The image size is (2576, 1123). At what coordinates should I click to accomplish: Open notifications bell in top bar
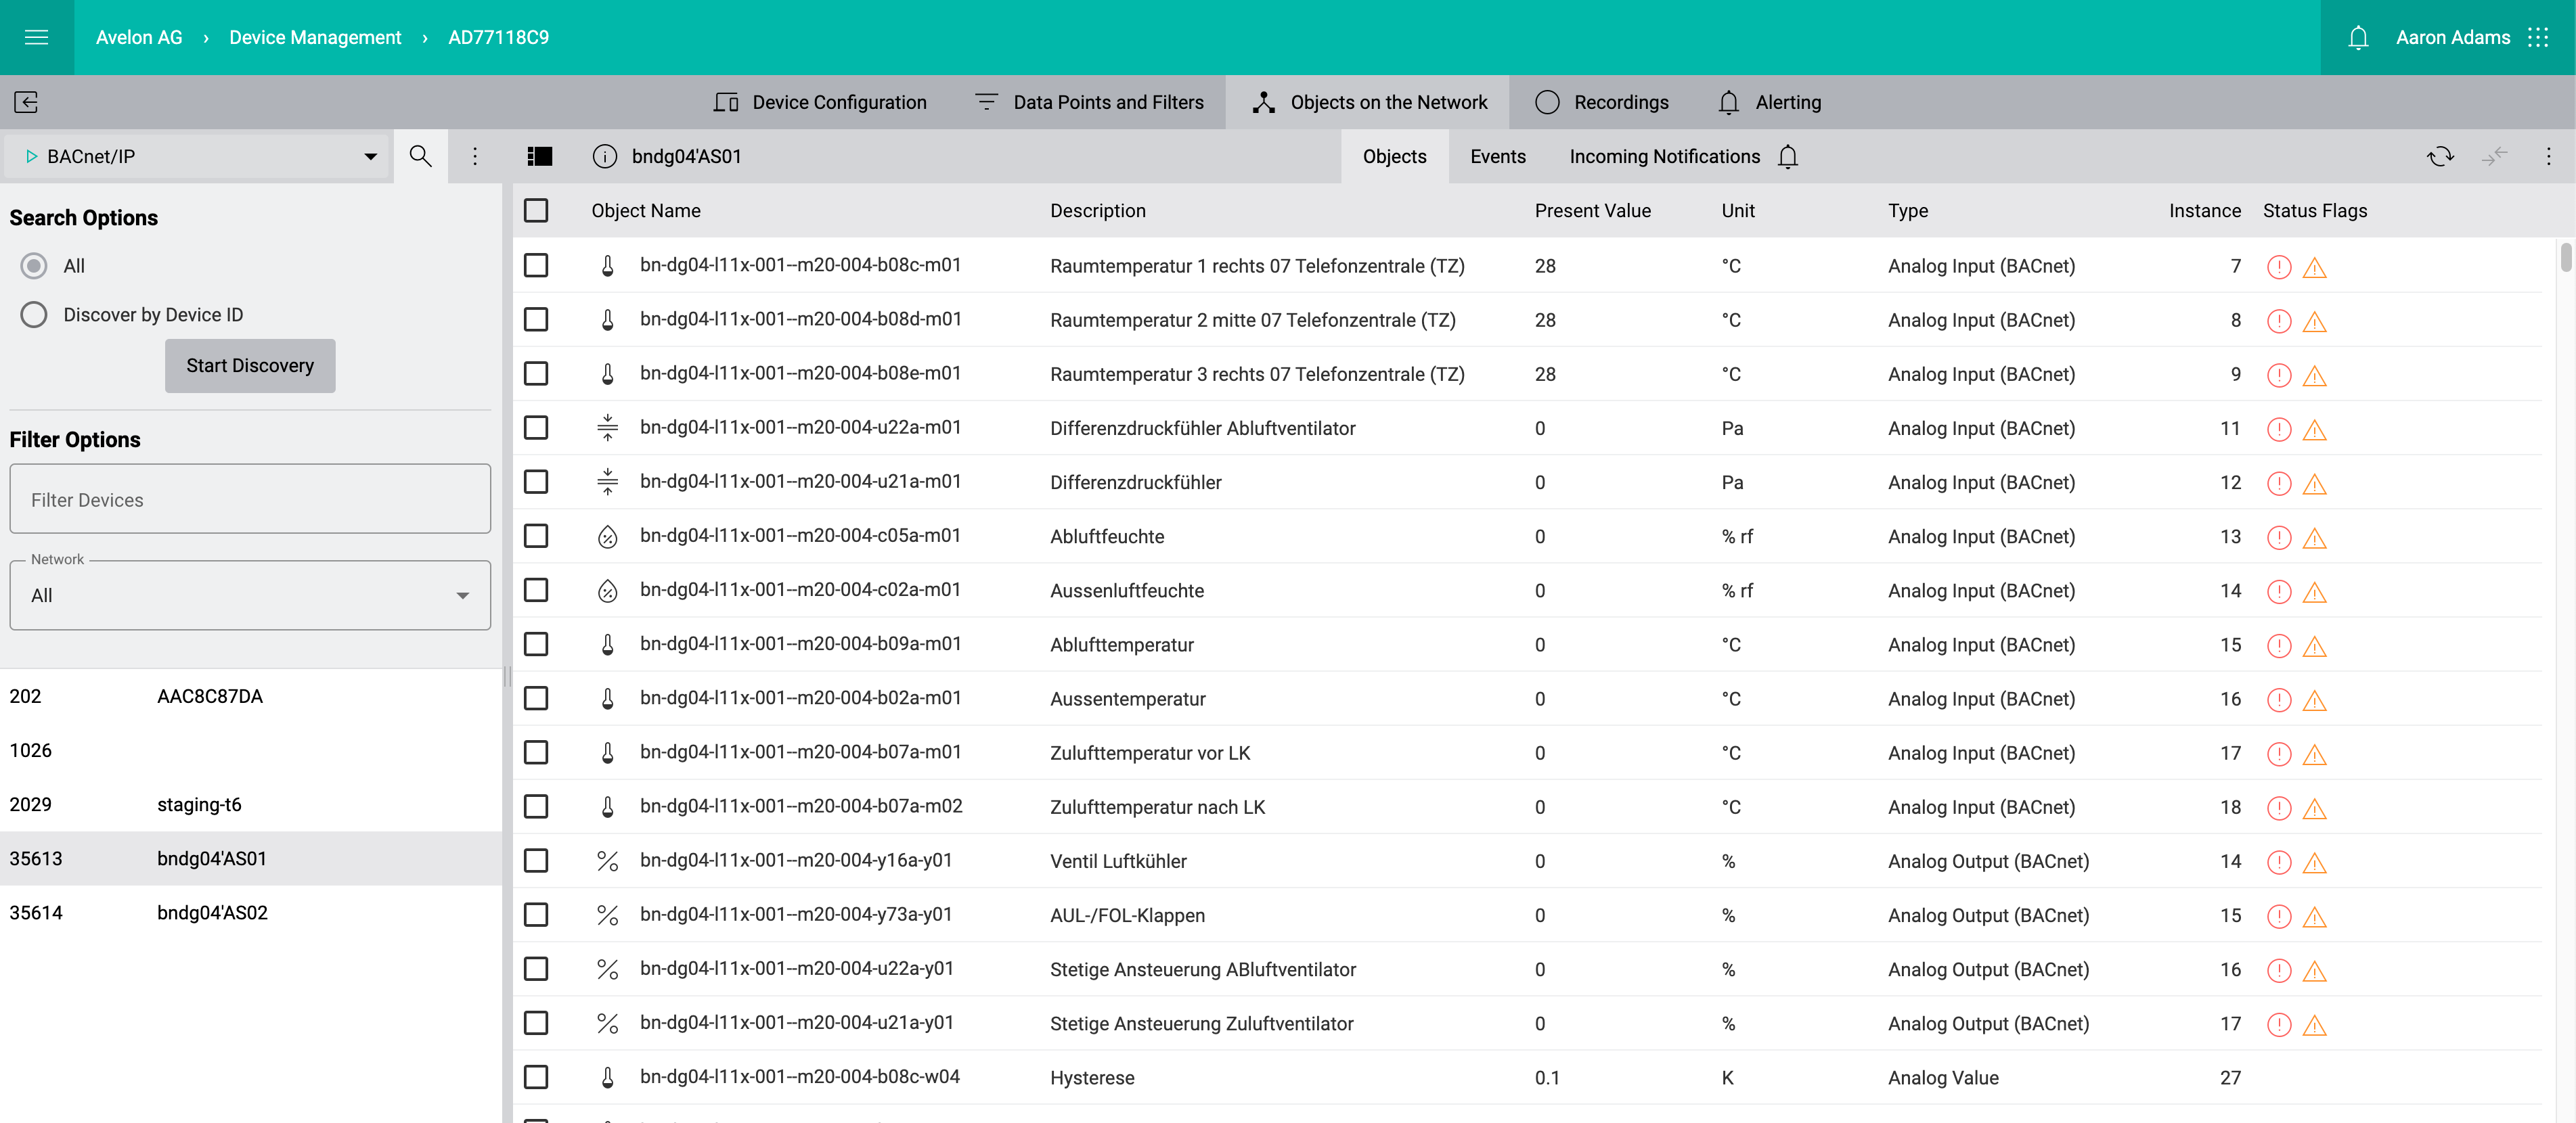tap(2358, 37)
